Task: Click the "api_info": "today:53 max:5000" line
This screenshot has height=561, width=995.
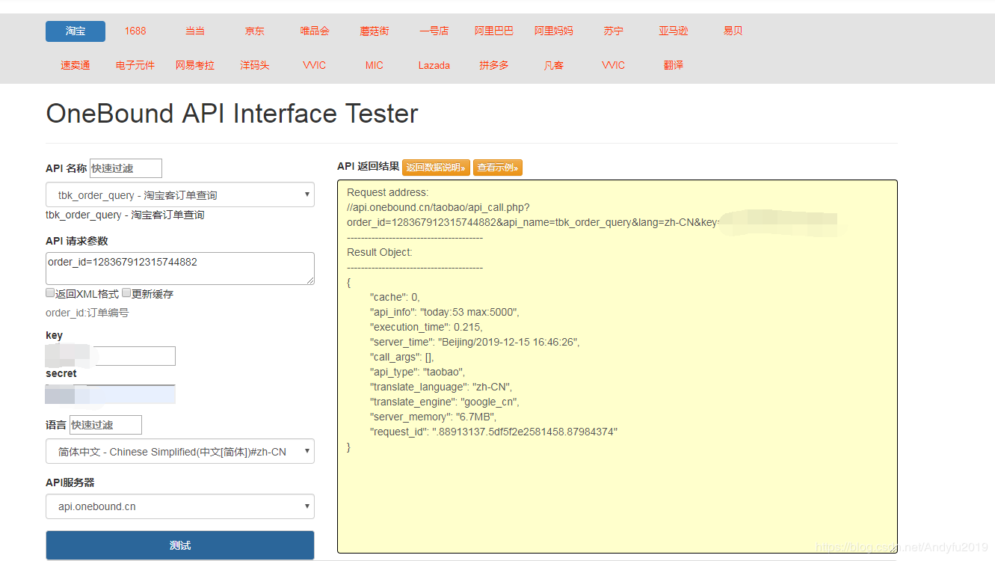Action: coord(445,312)
